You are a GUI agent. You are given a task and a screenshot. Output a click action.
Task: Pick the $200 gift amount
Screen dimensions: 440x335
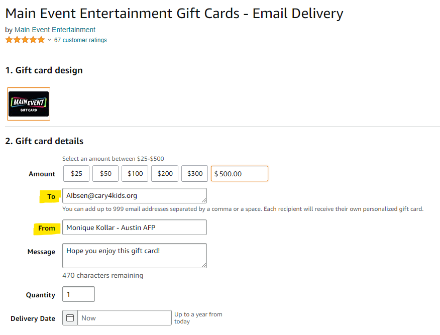click(165, 174)
